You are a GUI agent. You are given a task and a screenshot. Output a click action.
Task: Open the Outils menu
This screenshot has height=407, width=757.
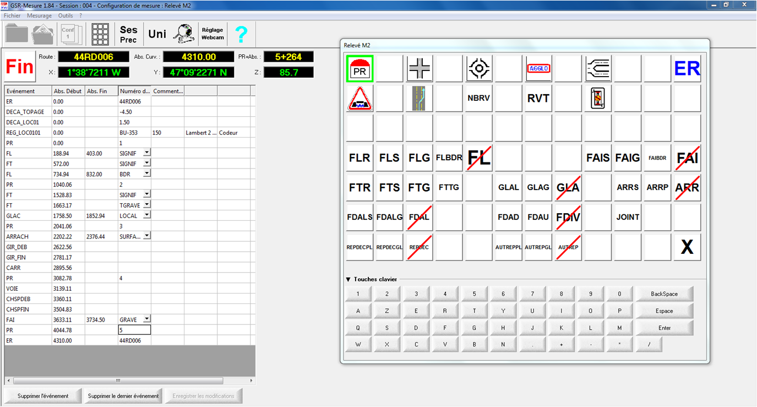tap(66, 16)
